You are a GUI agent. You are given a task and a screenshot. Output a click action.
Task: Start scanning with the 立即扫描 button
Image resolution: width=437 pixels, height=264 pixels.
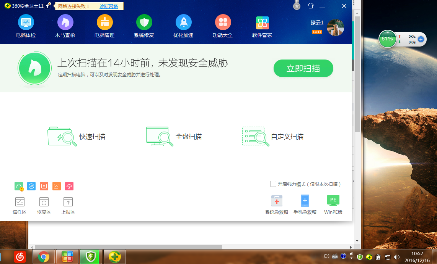(x=303, y=68)
